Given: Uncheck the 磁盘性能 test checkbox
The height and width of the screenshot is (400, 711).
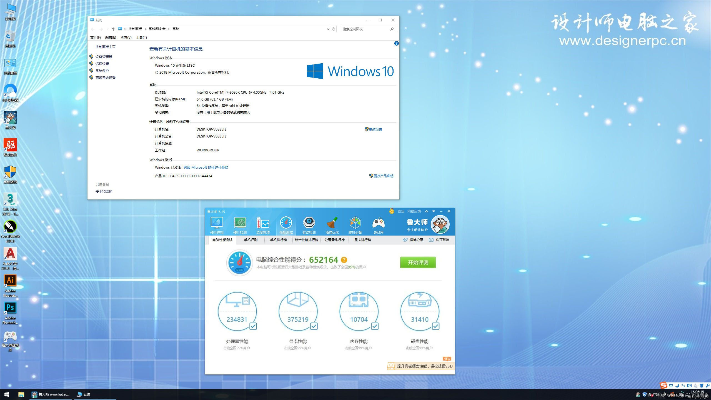Looking at the screenshot, I should tap(435, 326).
